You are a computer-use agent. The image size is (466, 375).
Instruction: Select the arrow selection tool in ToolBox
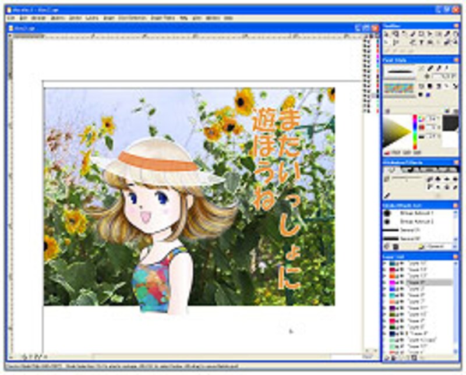tap(387, 34)
